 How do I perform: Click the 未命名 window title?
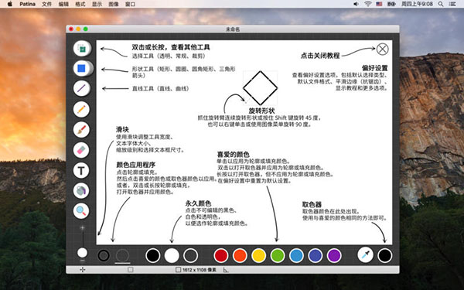pos(233,29)
